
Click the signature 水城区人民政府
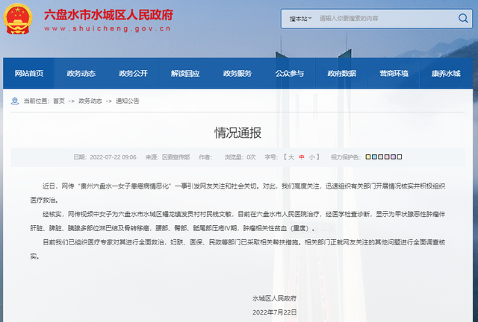click(274, 298)
